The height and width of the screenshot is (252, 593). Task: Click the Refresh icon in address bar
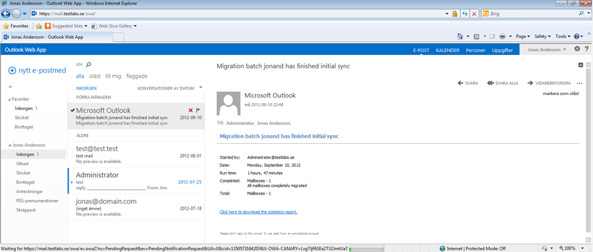coord(465,14)
